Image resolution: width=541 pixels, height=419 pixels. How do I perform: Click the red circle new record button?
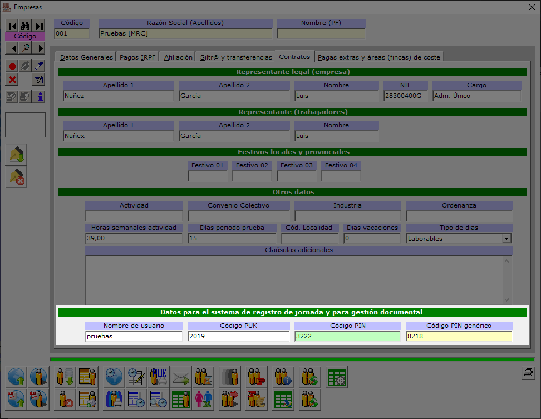pos(12,66)
